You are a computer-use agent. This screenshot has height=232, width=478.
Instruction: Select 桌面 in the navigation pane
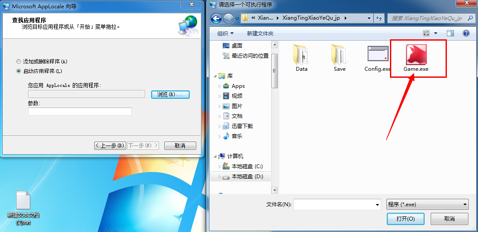(x=237, y=46)
